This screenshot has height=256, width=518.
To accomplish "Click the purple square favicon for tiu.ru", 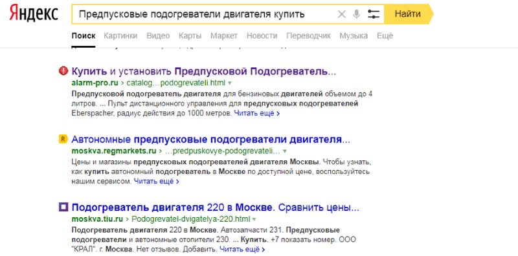I will [63, 207].
